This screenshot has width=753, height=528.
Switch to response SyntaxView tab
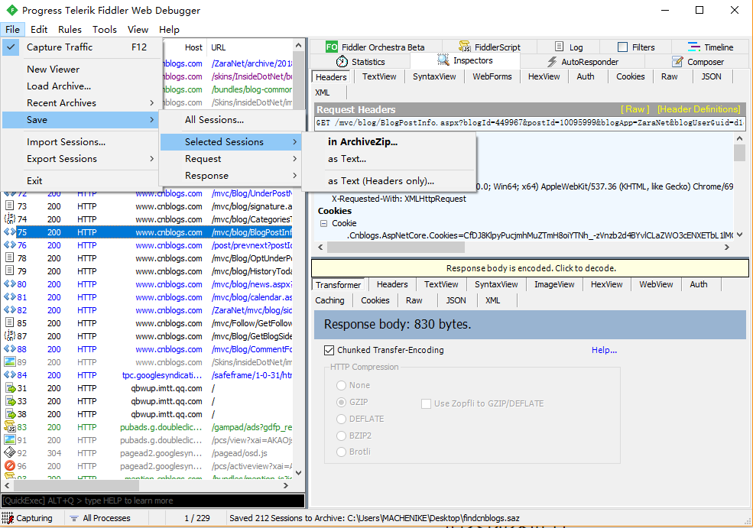[496, 284]
